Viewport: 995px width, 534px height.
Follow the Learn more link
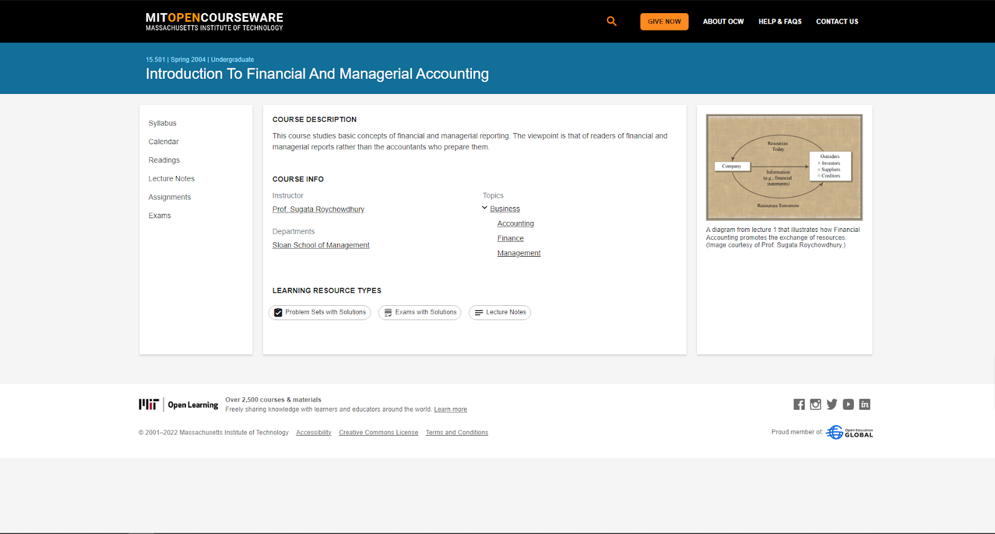pyautogui.click(x=450, y=410)
